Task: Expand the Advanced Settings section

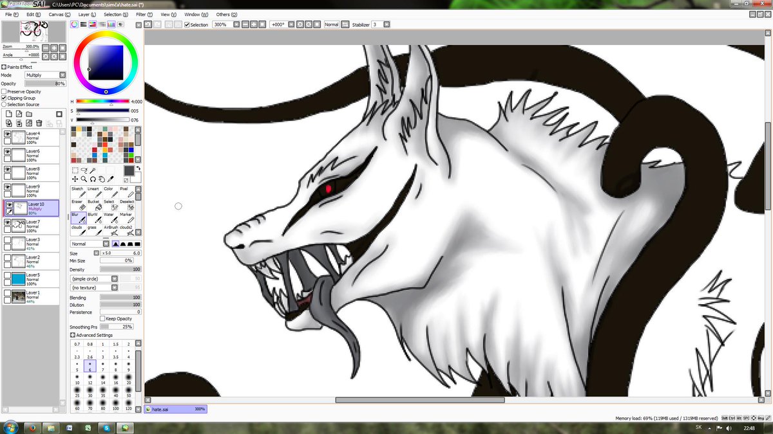Action: tap(73, 334)
